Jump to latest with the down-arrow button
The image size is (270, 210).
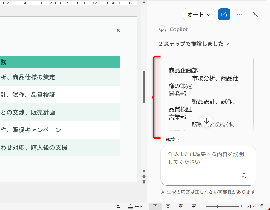pos(206,121)
